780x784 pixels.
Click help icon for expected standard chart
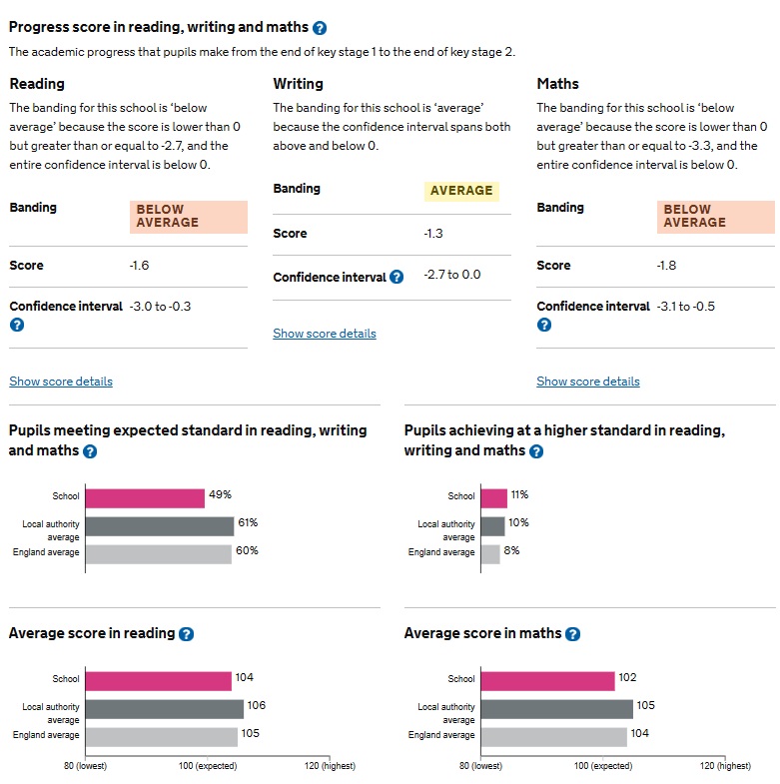(x=90, y=451)
